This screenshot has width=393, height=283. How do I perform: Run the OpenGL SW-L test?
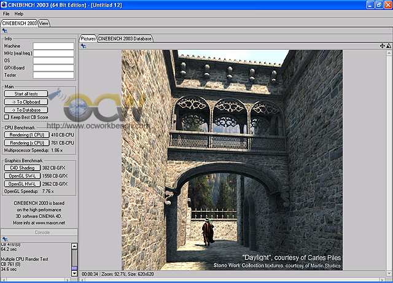[22, 176]
